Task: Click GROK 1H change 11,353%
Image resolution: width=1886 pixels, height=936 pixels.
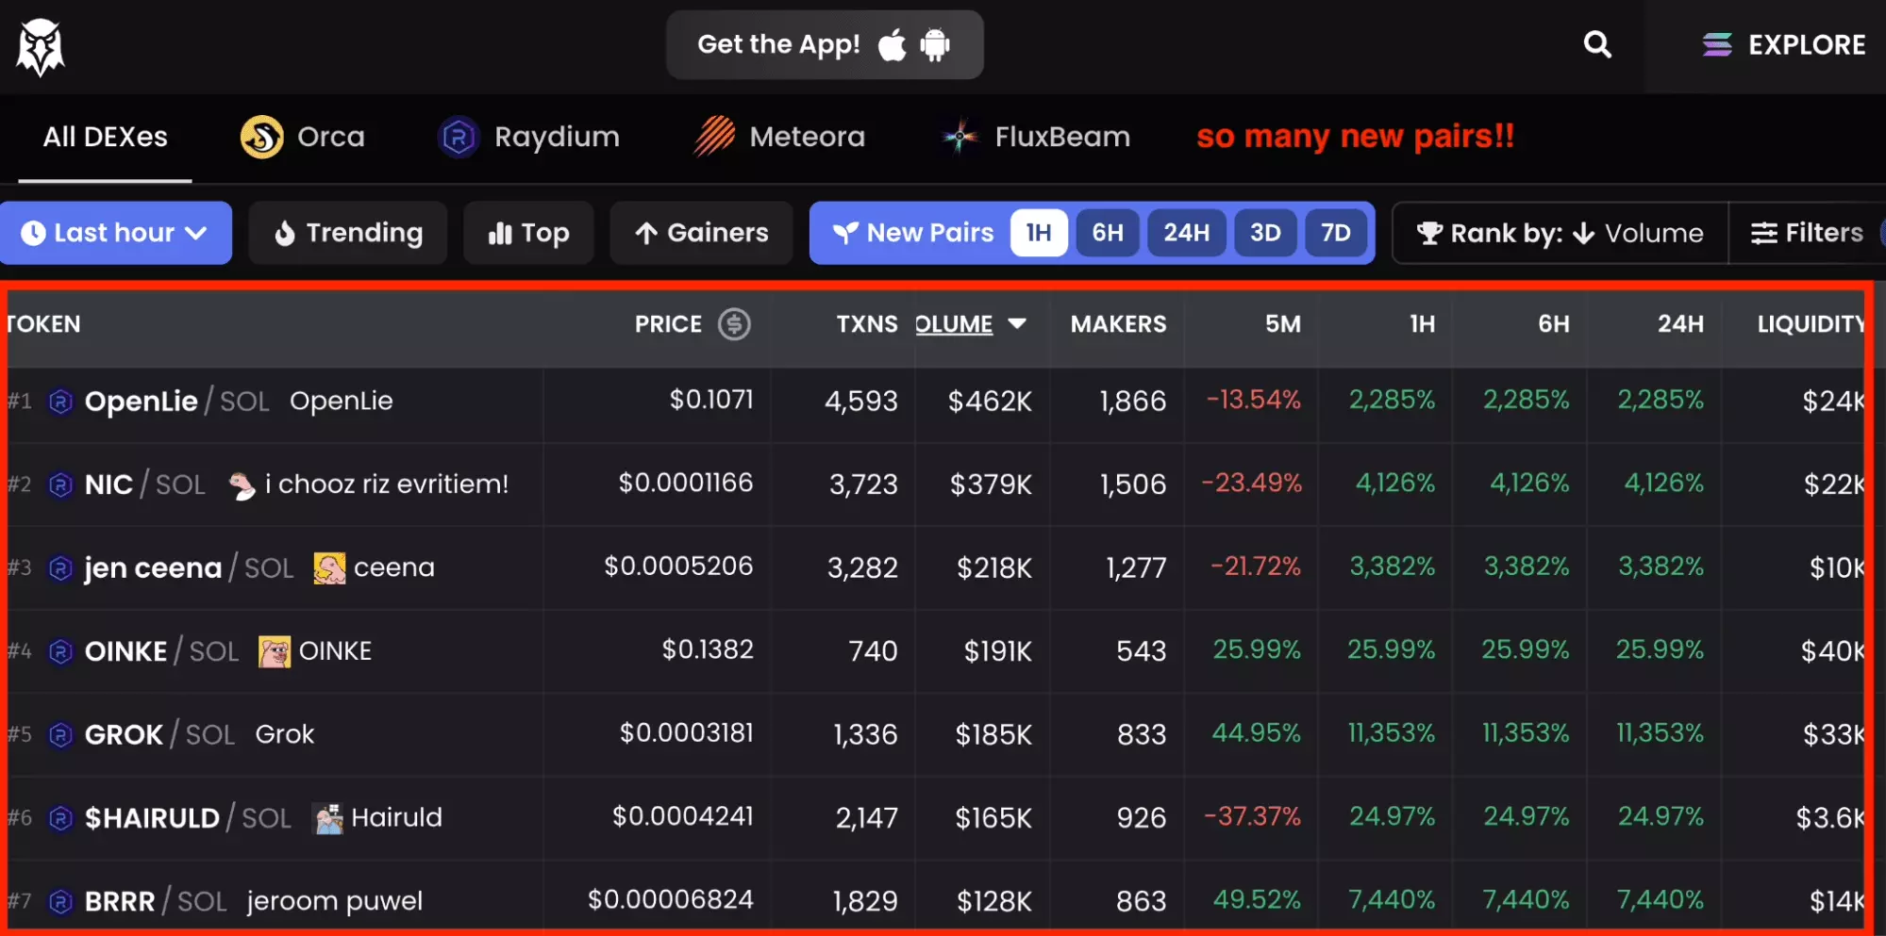Action: (1392, 733)
